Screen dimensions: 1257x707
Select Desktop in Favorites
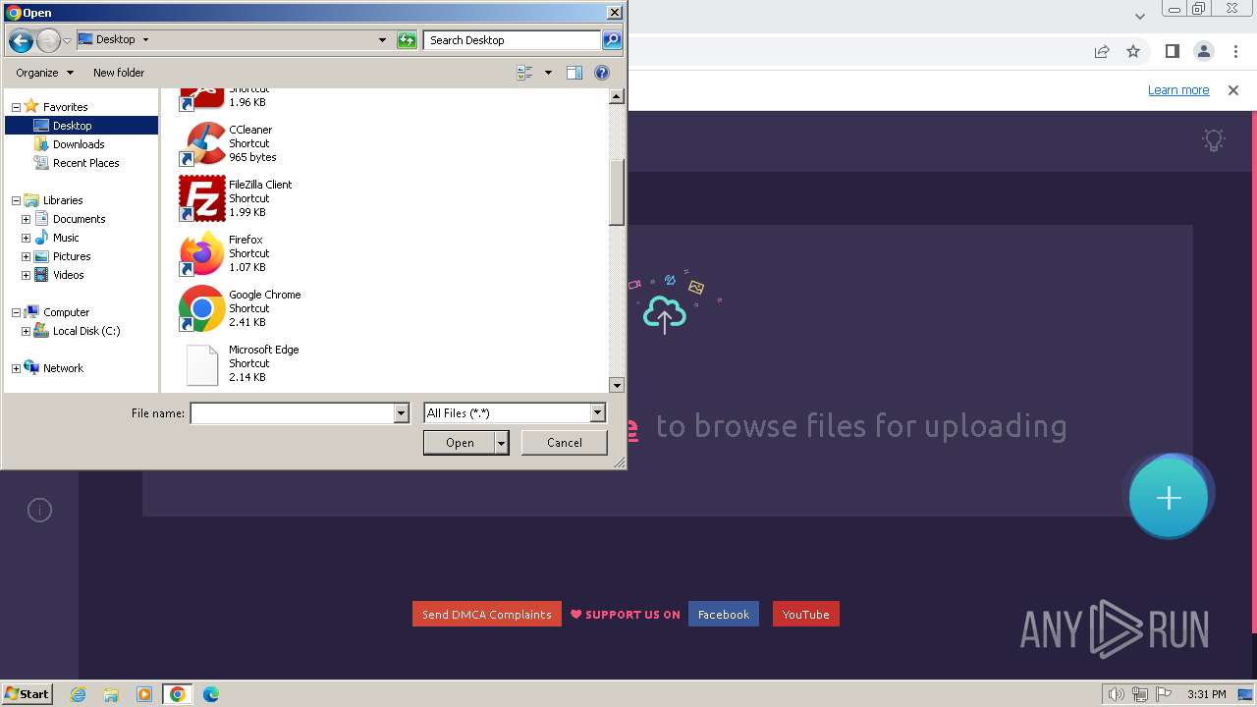tap(82, 126)
